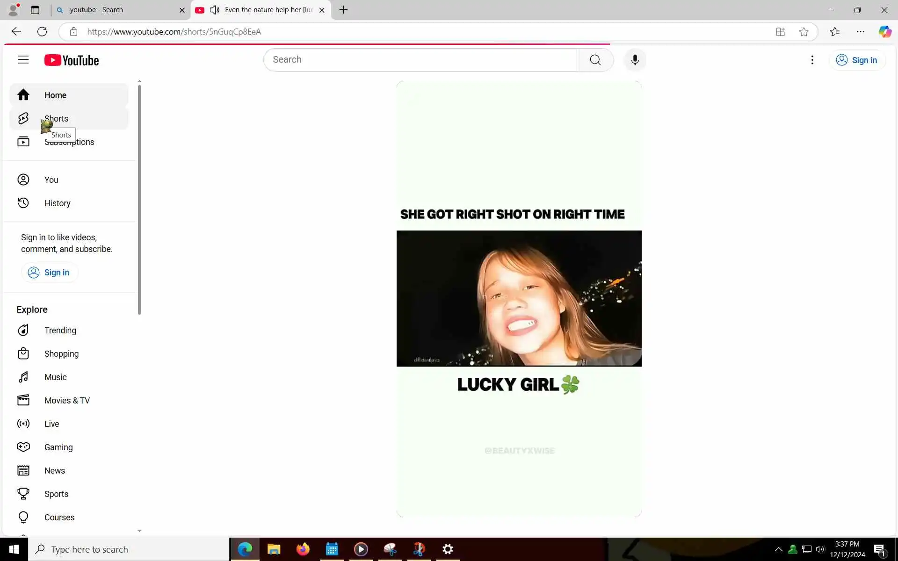Toggle the hamburger guide menu
The width and height of the screenshot is (898, 561).
(x=23, y=60)
